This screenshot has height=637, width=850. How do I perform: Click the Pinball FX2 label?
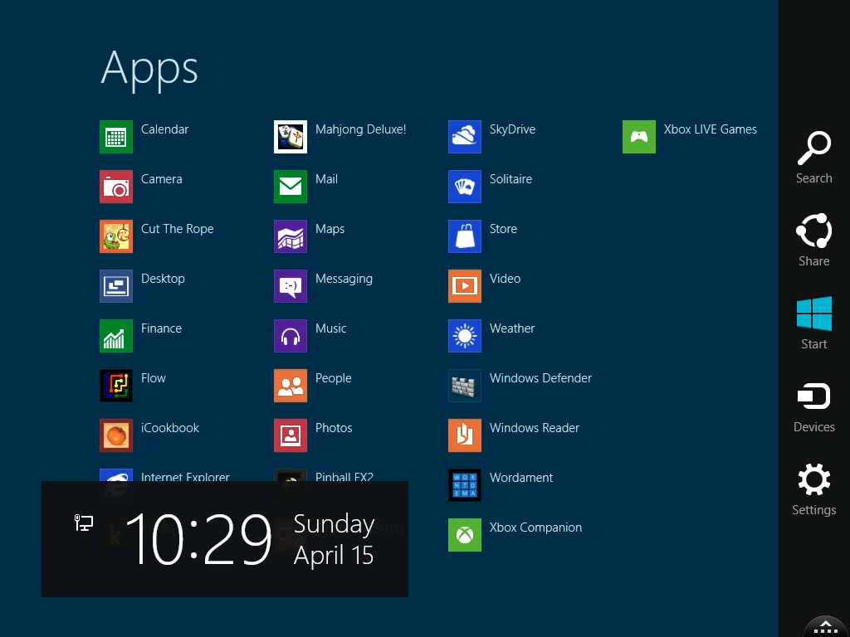click(x=344, y=476)
